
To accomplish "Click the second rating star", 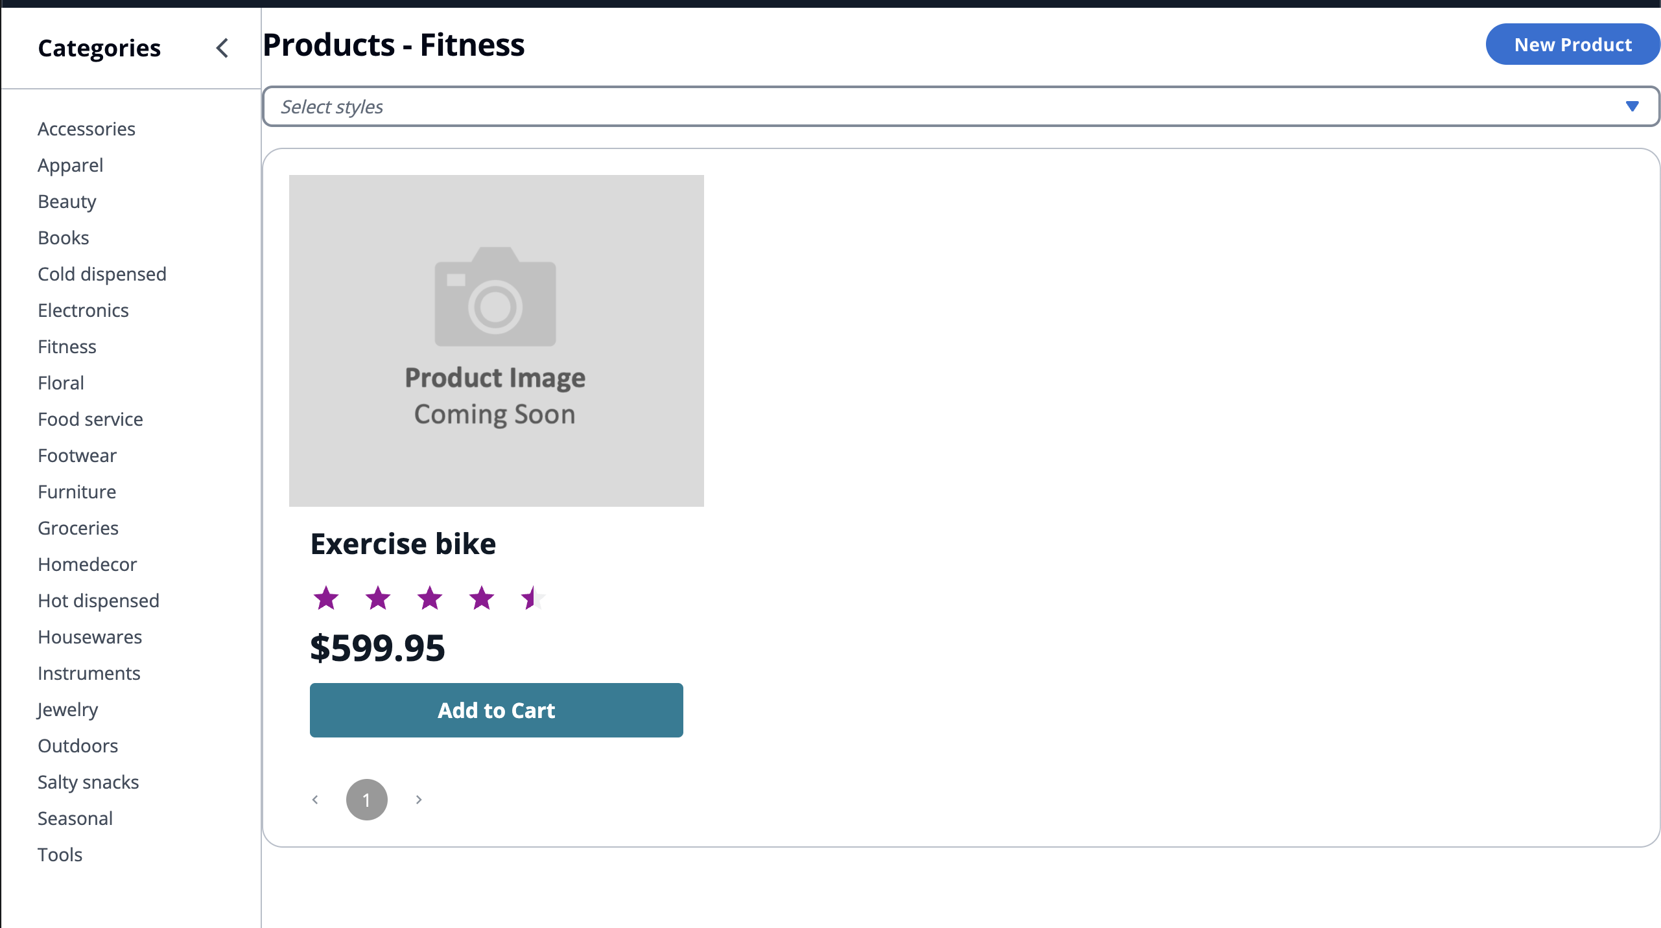I will (378, 597).
